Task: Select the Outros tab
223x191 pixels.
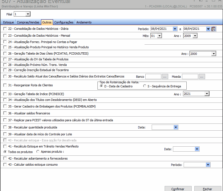Action: (47, 22)
